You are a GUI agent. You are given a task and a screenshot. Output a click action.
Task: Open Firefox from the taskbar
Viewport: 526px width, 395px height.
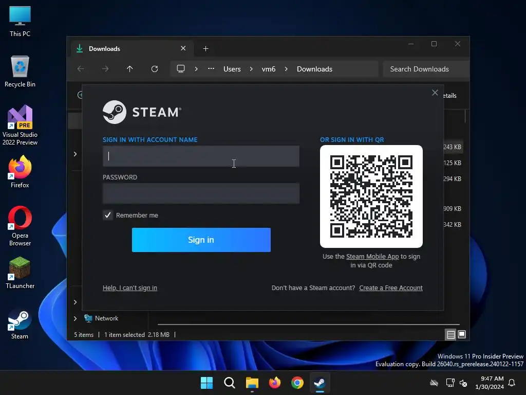pos(275,383)
